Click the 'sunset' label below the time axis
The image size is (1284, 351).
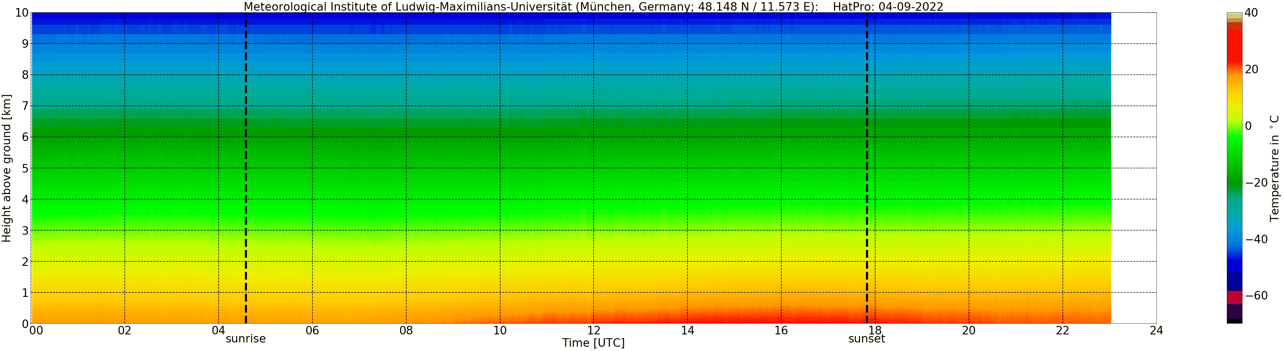pos(867,339)
